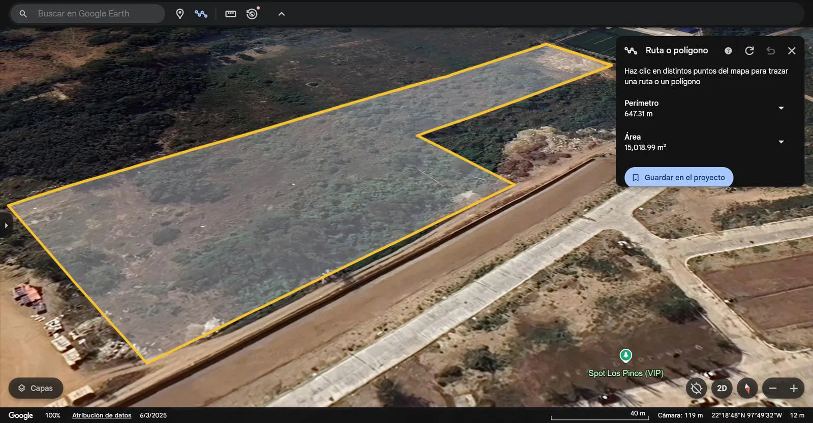The height and width of the screenshot is (423, 813).
Task: Select the draw path or polygon tool
Action: click(x=201, y=14)
